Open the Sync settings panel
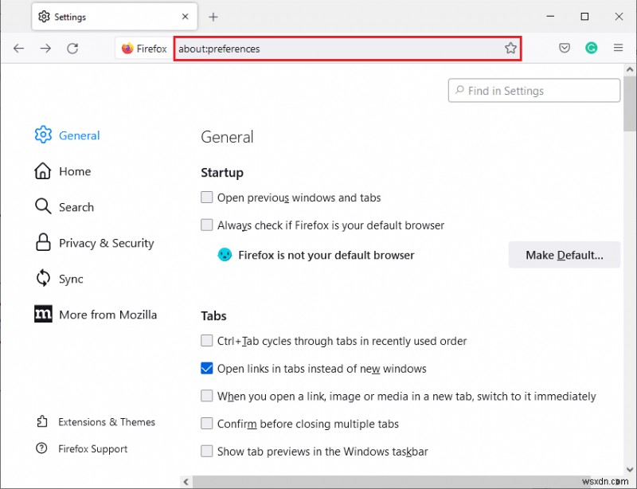Viewport: 637px width, 489px height. (x=70, y=279)
